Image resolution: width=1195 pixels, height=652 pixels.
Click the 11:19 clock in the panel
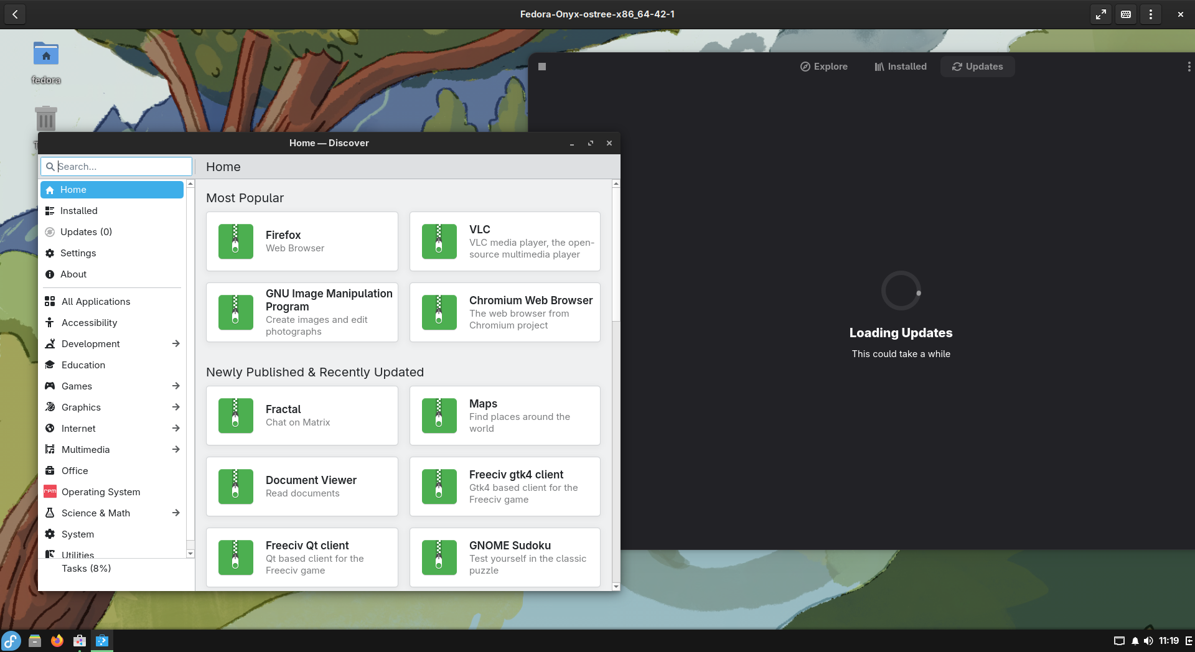[x=1169, y=641]
